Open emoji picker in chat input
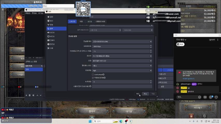221x124 pixels. point(199,97)
